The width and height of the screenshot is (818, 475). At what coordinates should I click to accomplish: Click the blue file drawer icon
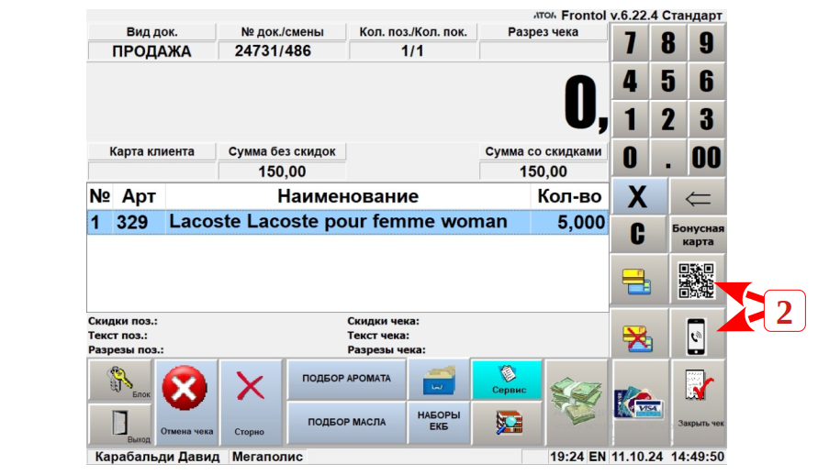coord(439,379)
